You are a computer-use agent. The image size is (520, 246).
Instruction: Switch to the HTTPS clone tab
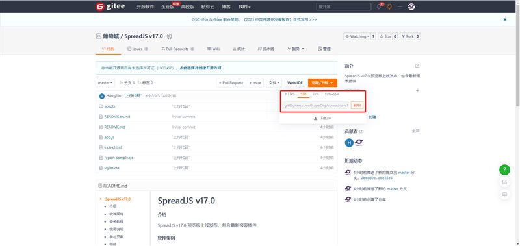point(289,94)
